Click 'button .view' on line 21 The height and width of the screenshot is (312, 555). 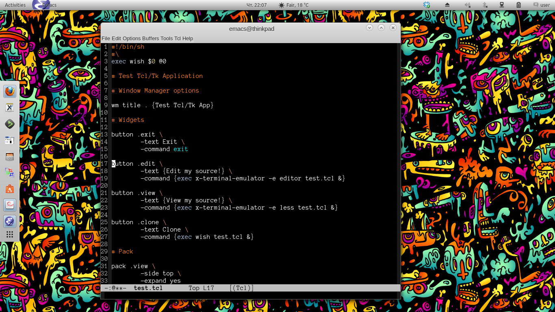point(133,193)
